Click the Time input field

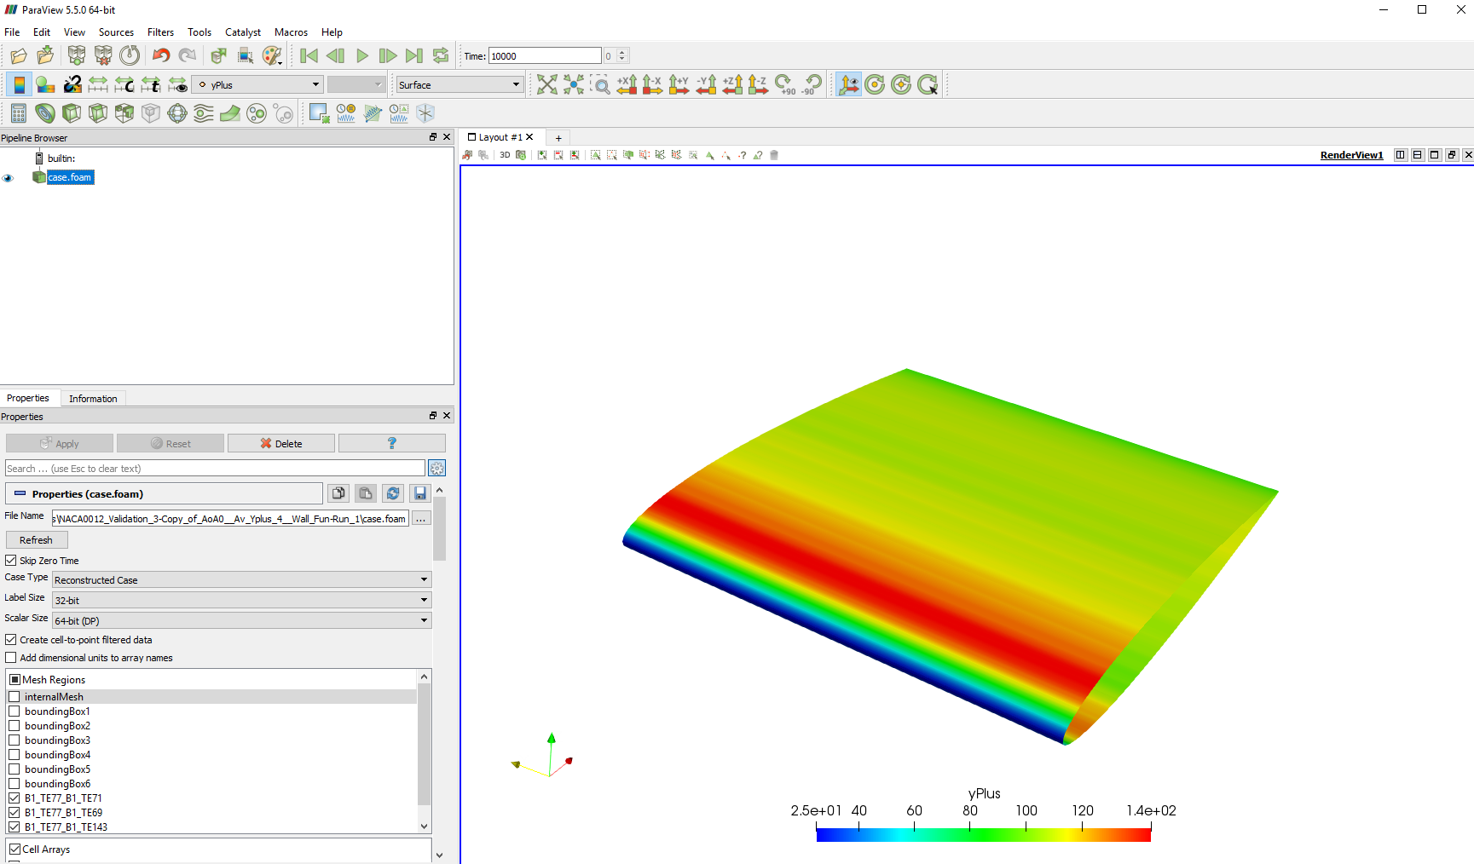(544, 55)
